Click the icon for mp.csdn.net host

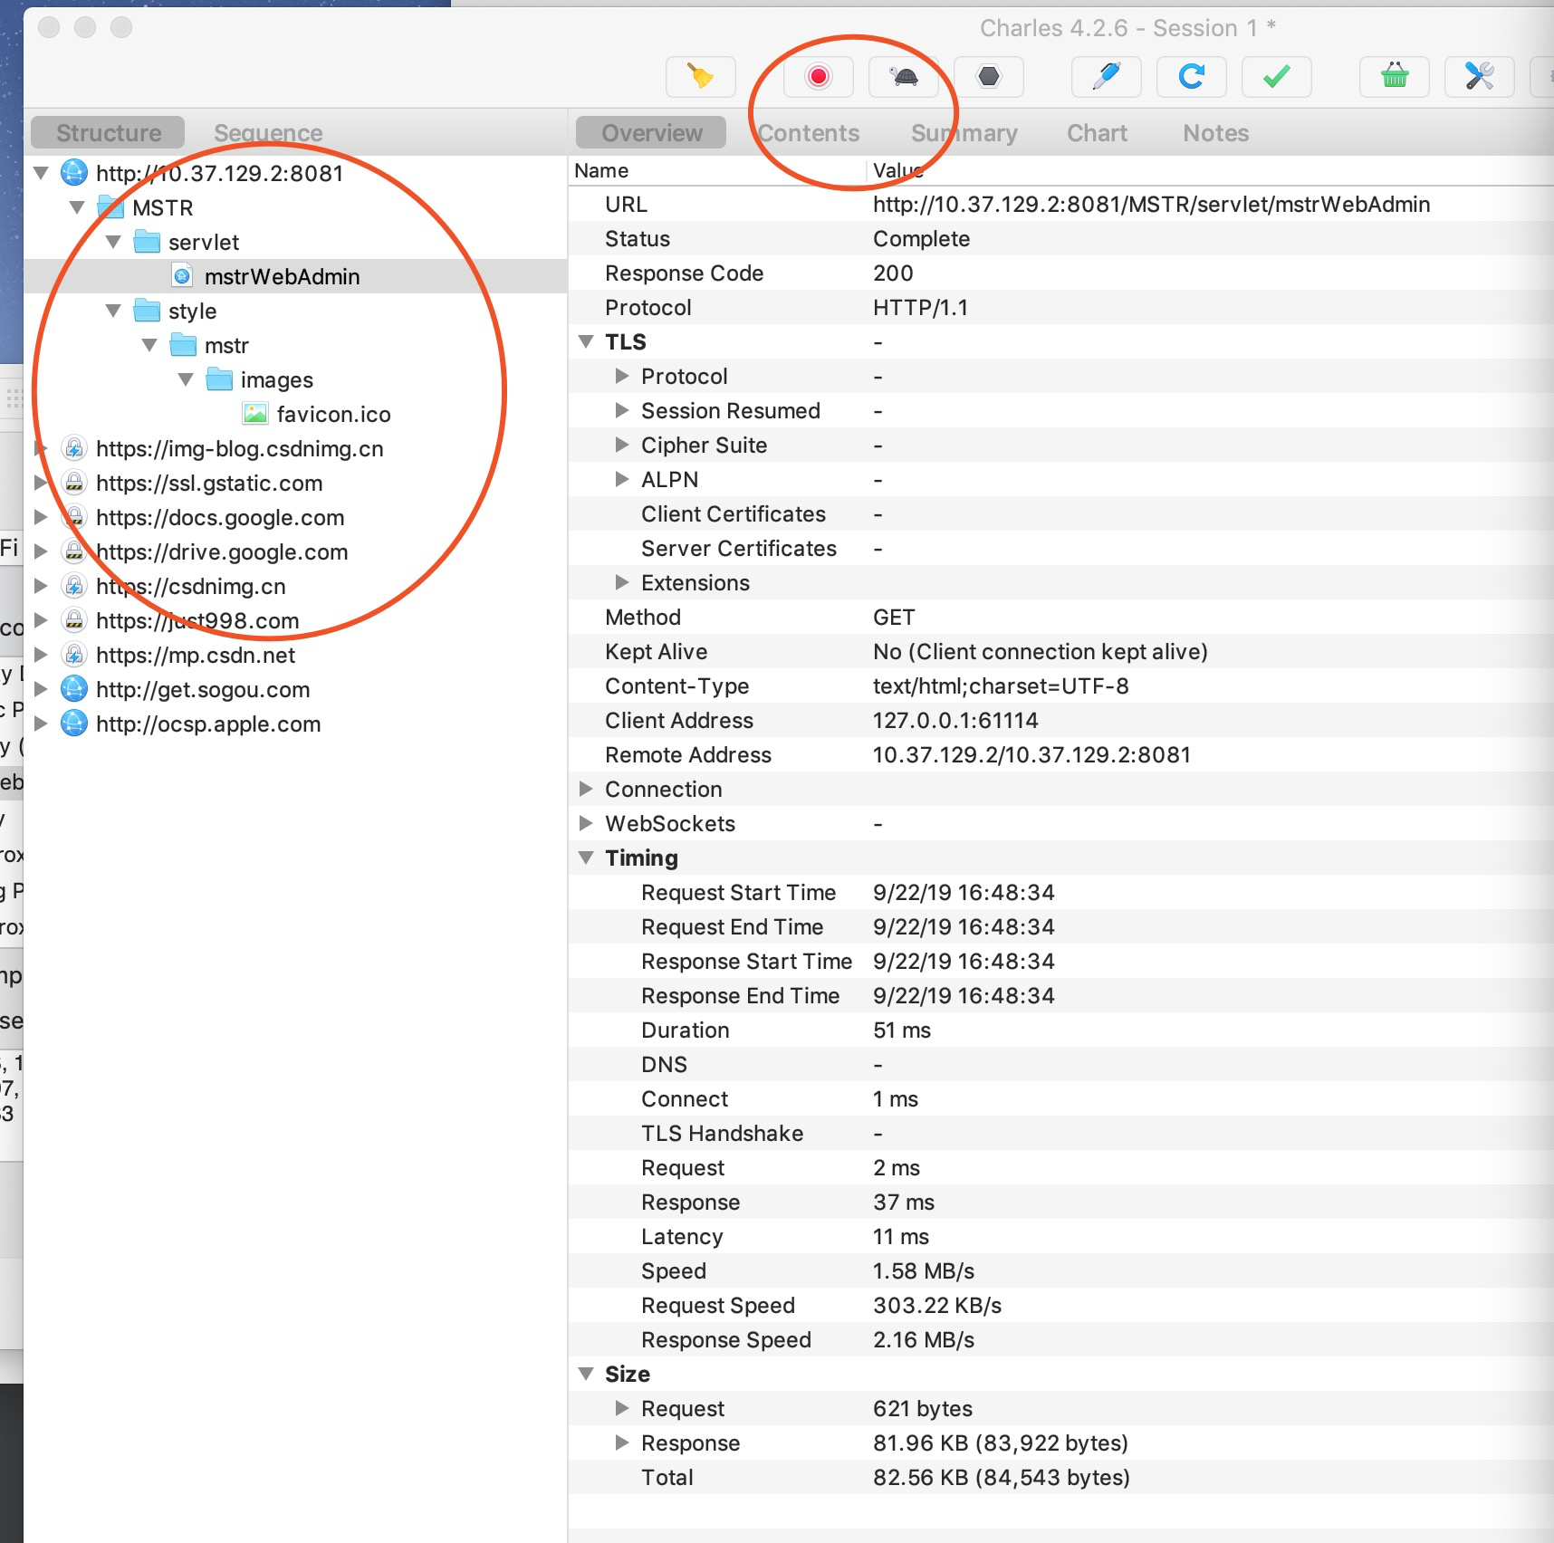pos(74,655)
